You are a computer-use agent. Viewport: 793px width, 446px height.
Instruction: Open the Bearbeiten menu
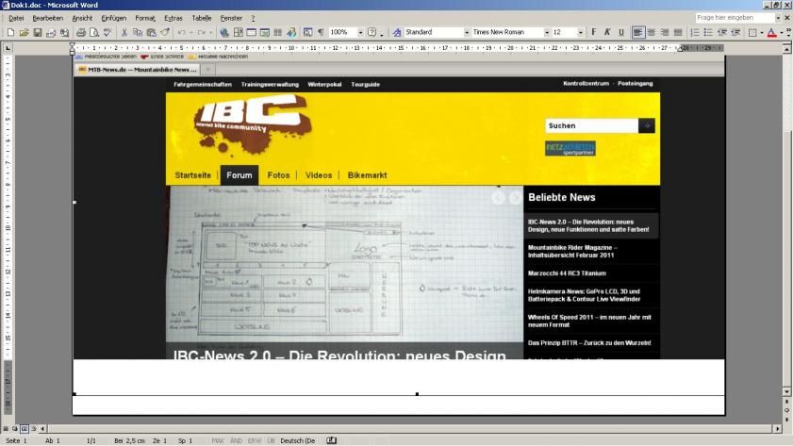[47, 18]
